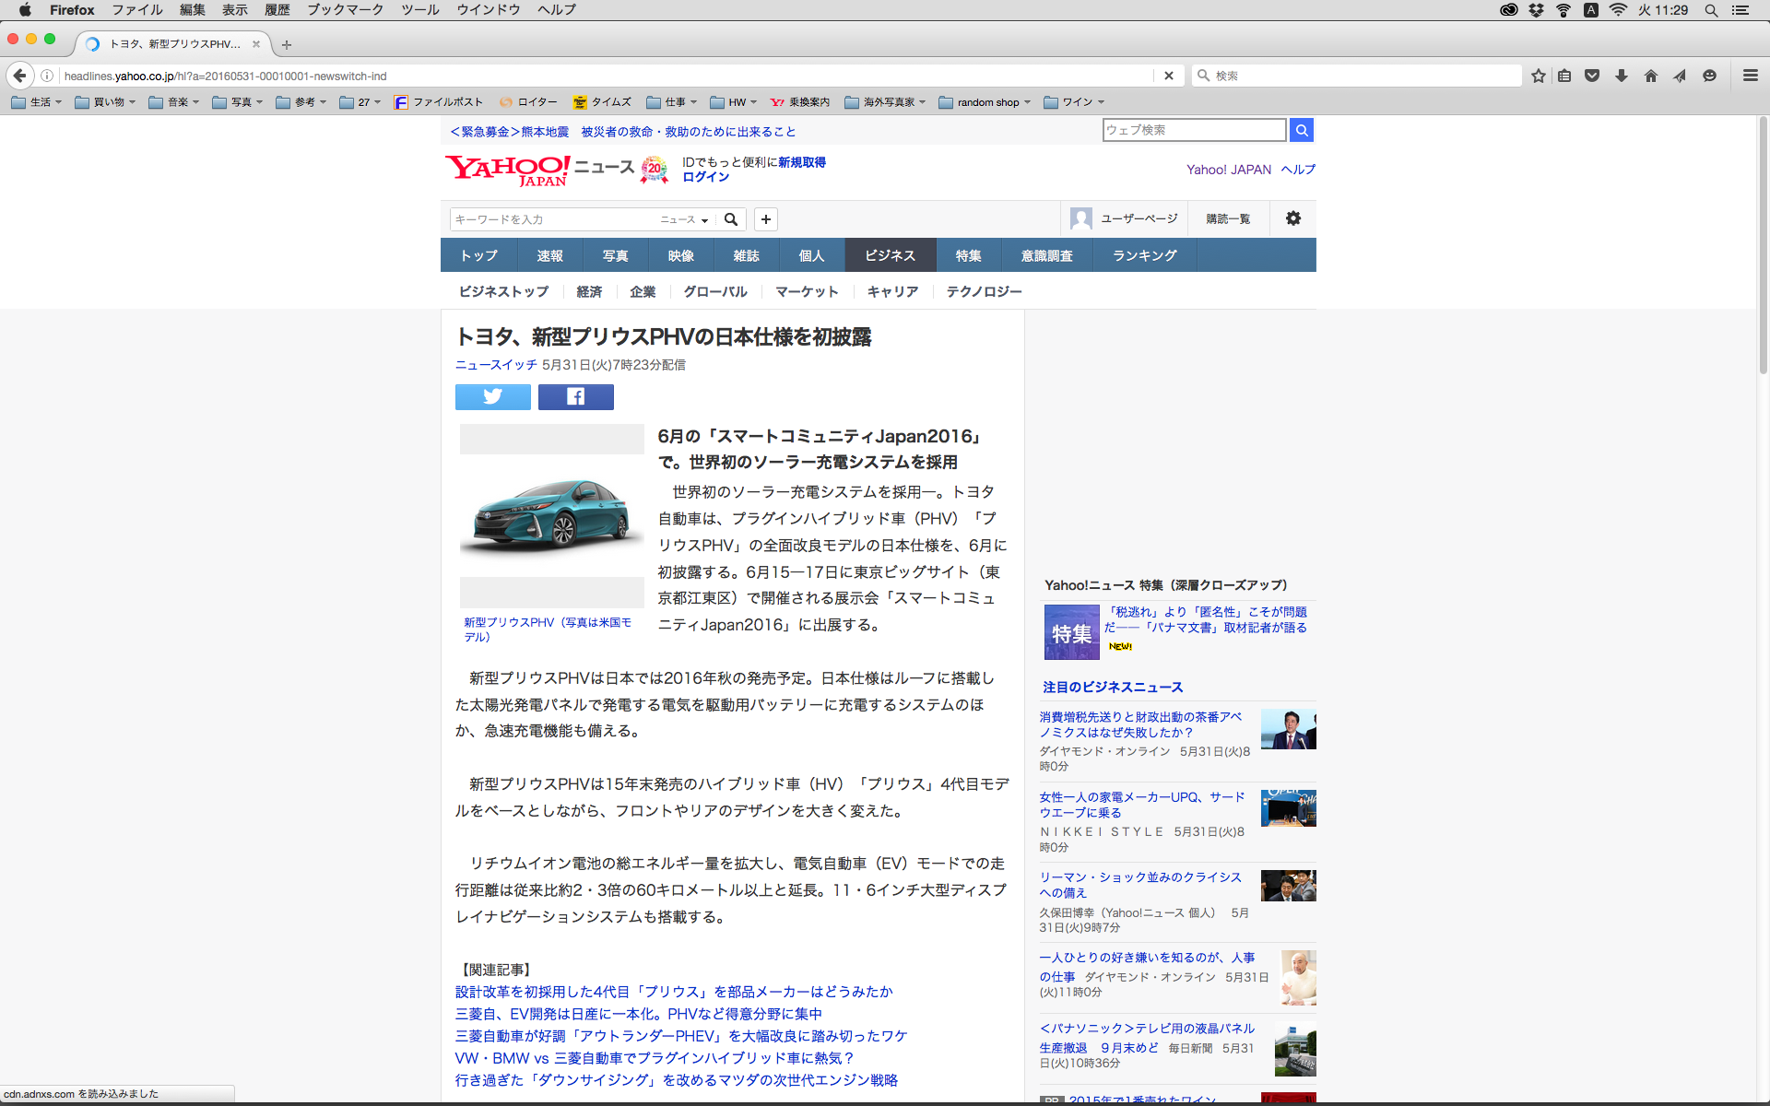The height and width of the screenshot is (1106, 1770).
Task: Click the Pocket save icon
Action: tap(1592, 76)
